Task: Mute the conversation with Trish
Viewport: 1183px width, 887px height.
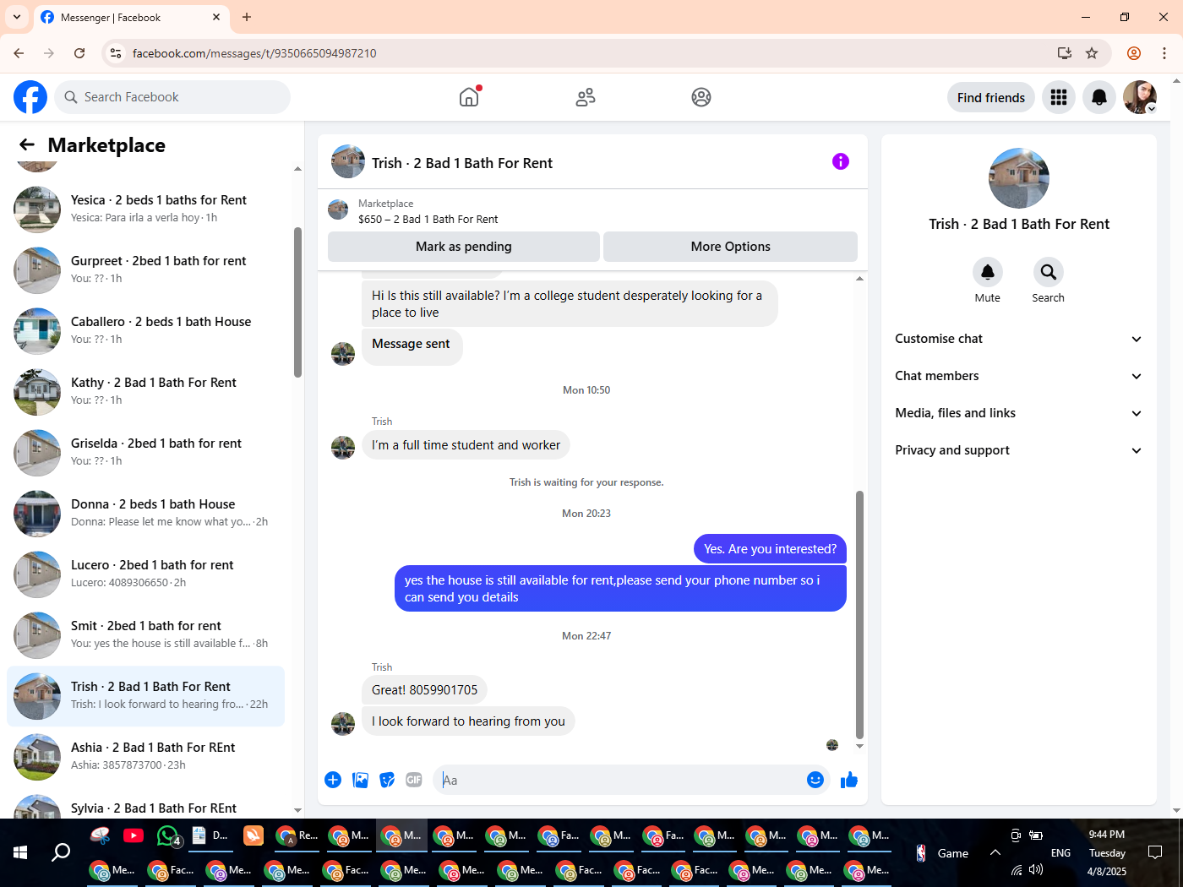Action: click(x=987, y=272)
